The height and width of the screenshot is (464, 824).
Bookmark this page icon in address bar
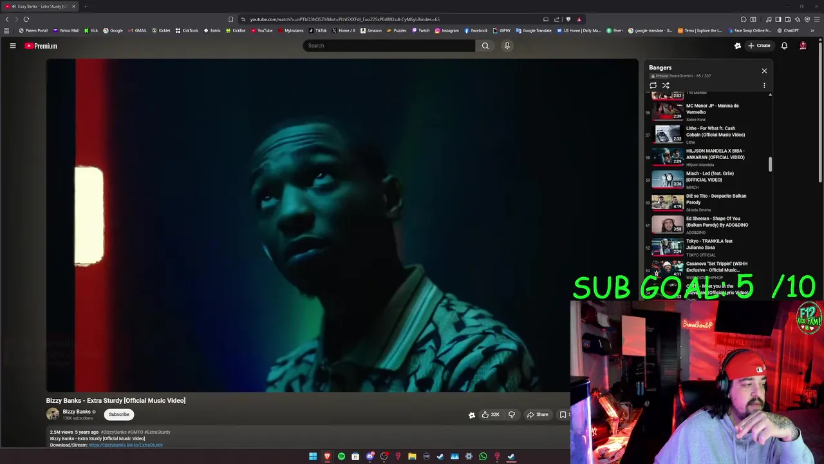point(230,19)
